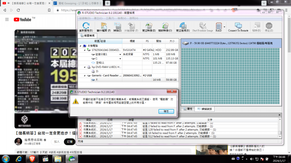Click the 訂閱 subscribe button

[70, 142]
